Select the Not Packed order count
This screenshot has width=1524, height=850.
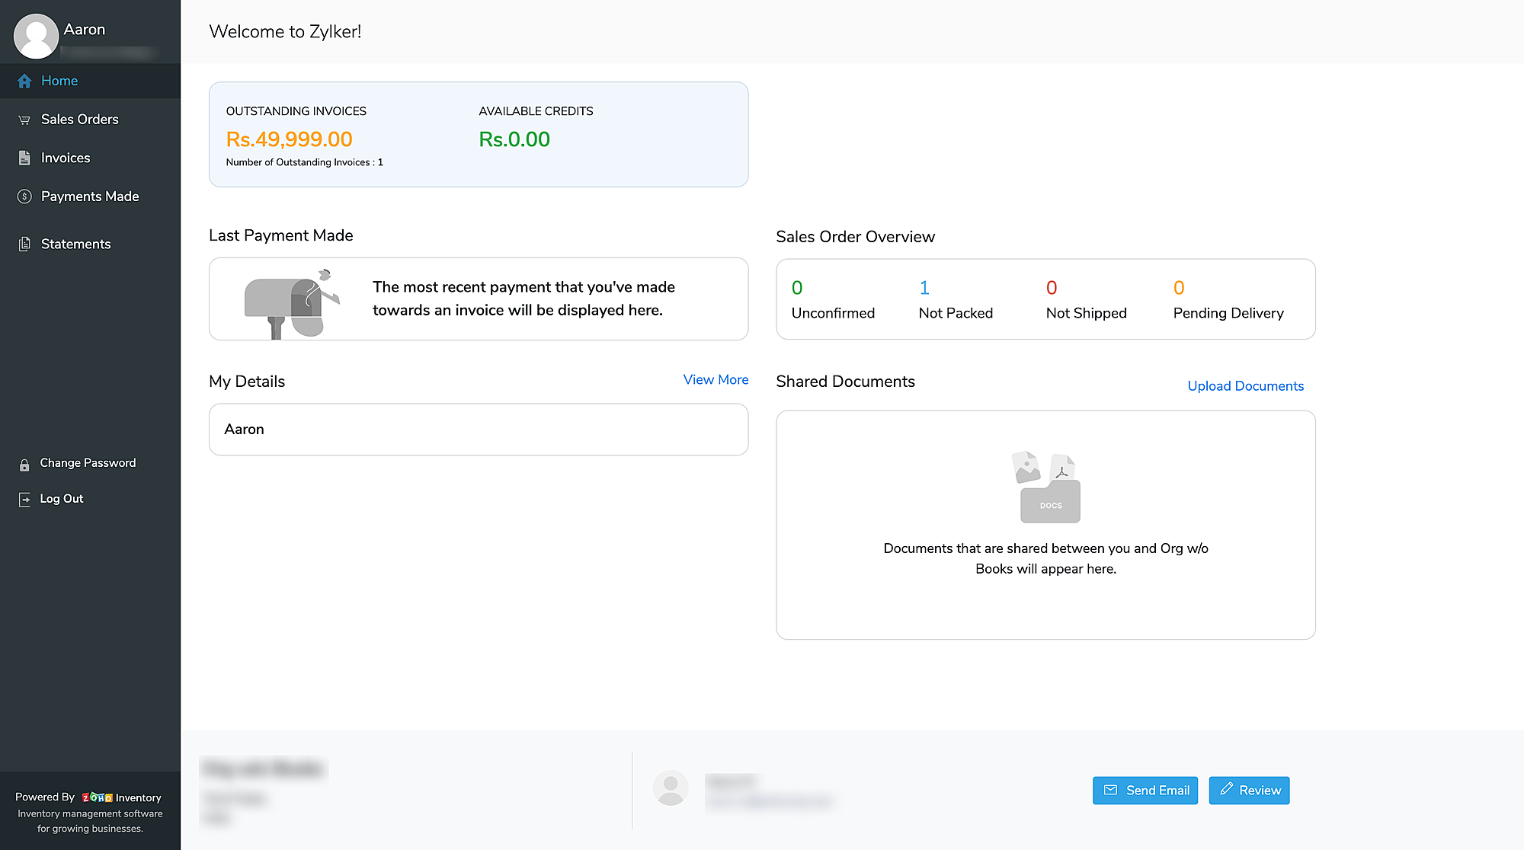click(924, 288)
